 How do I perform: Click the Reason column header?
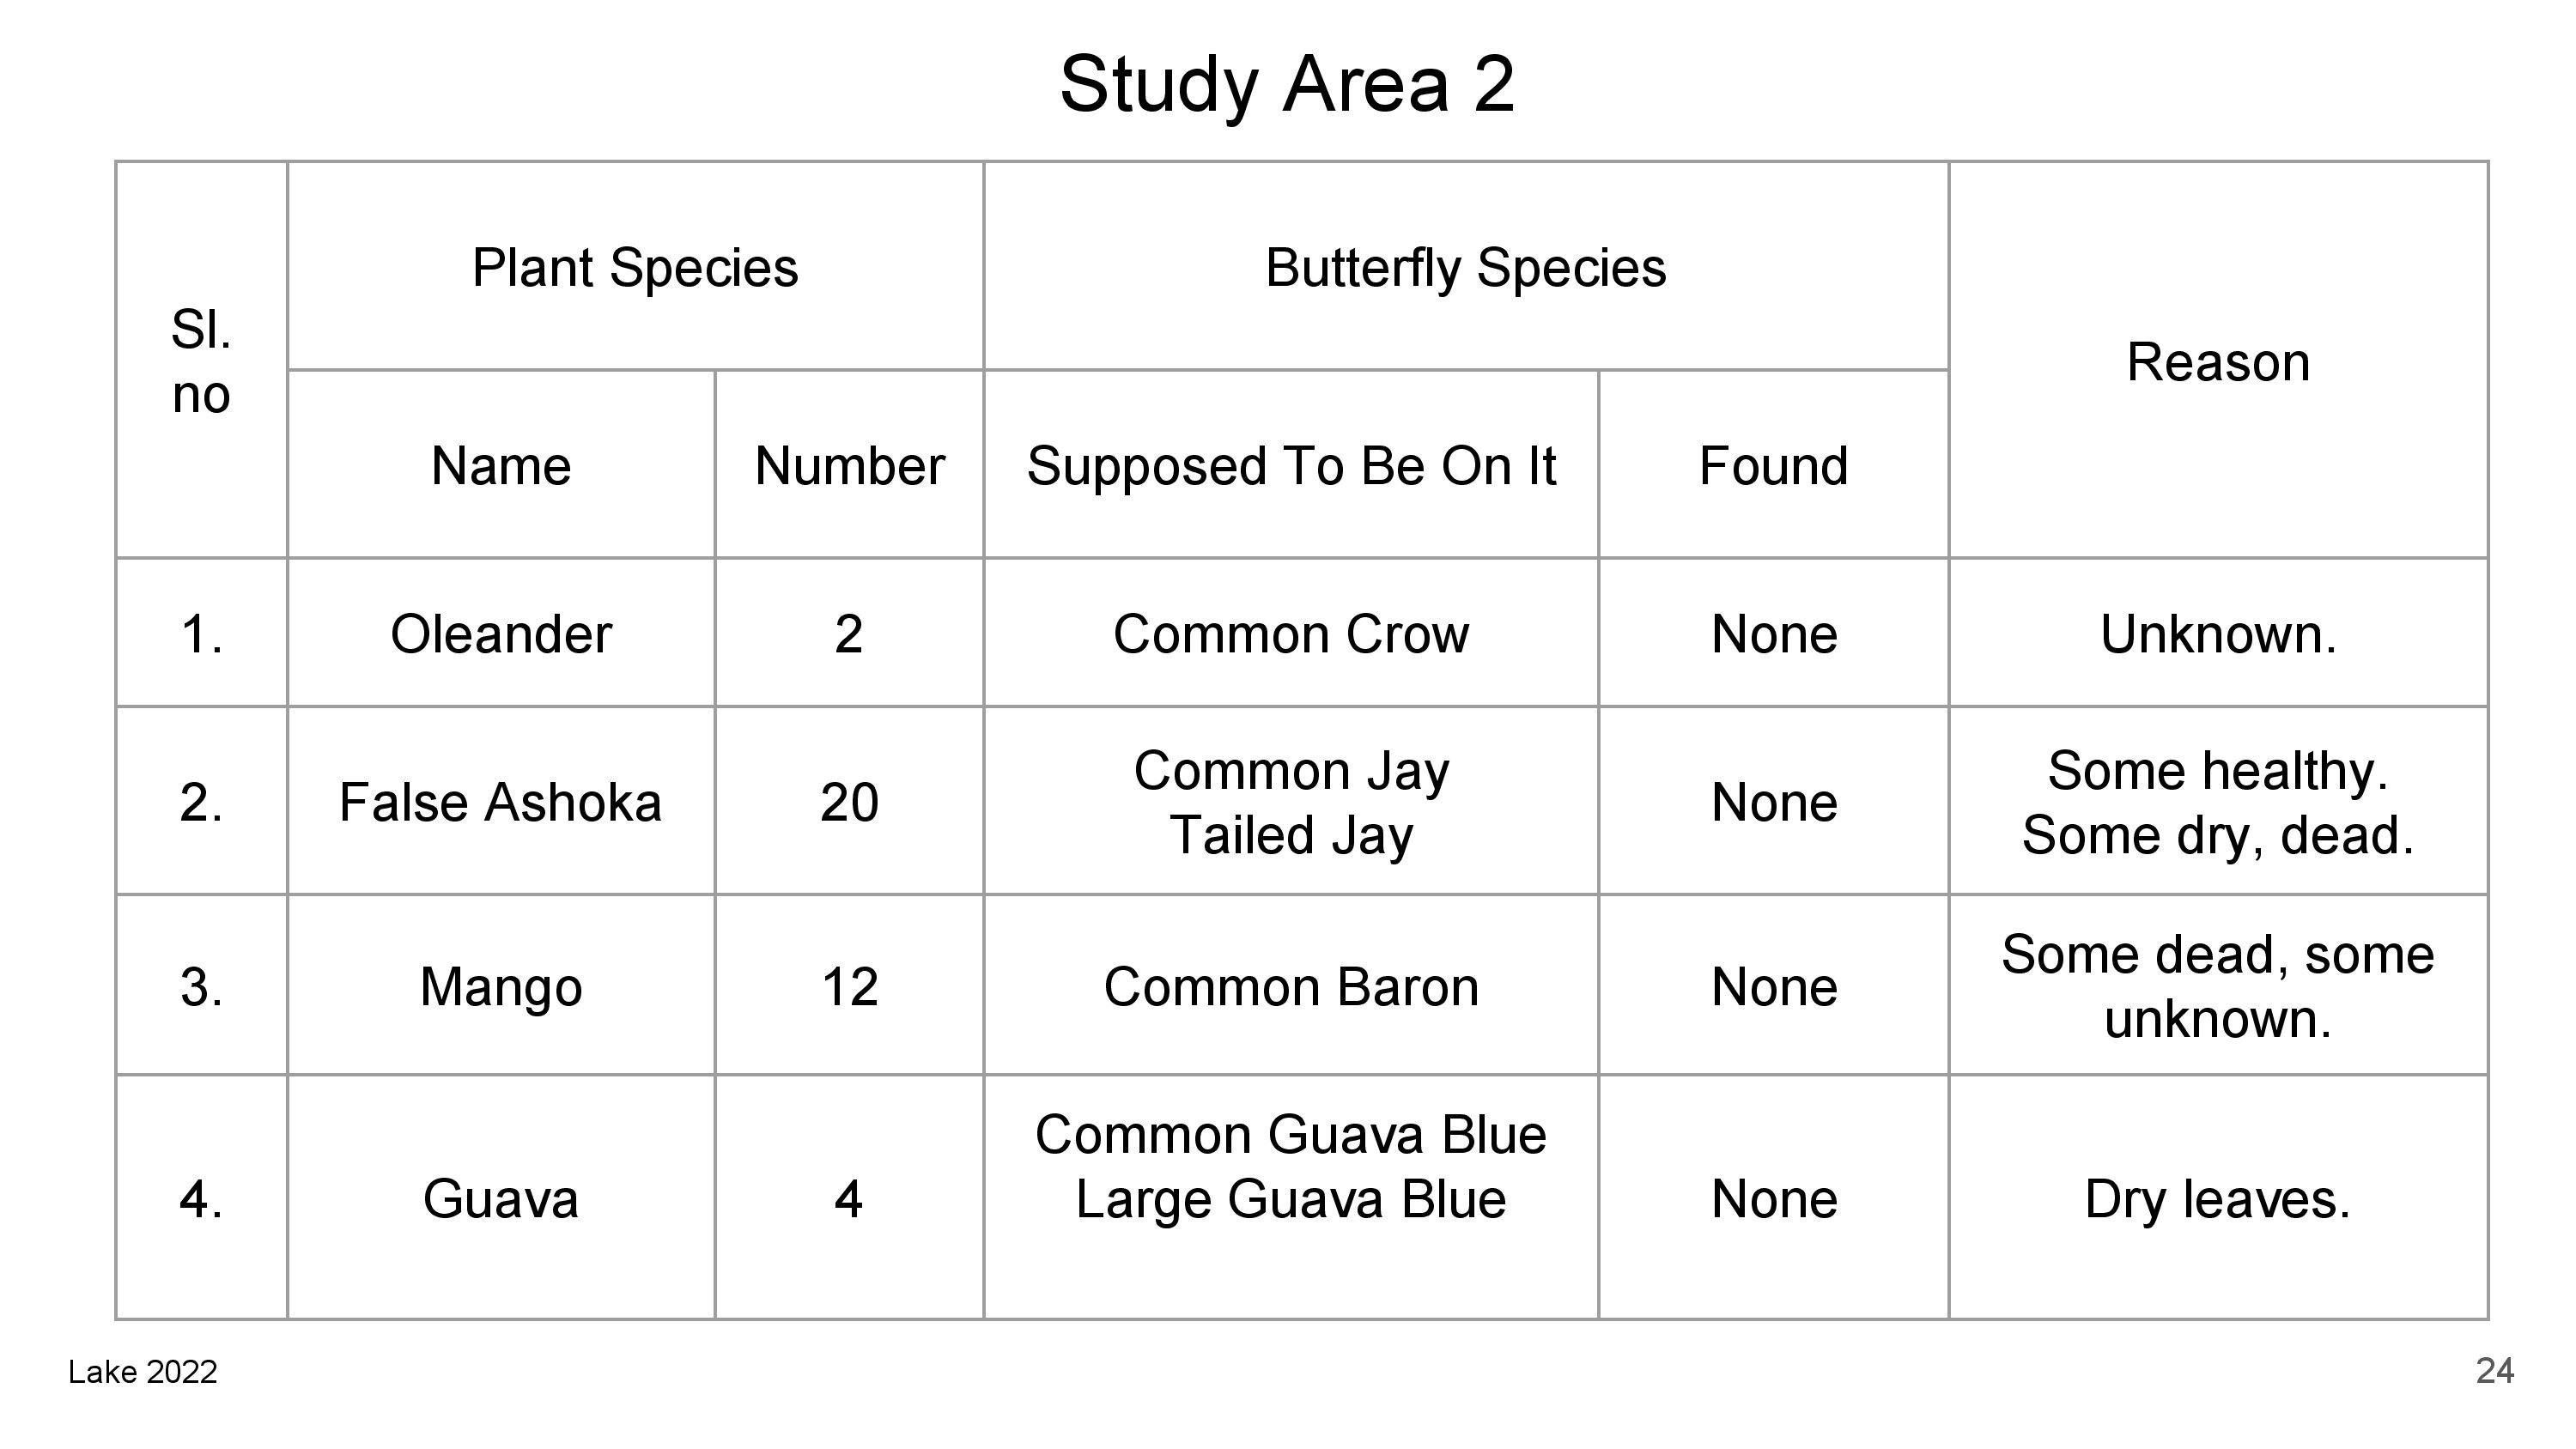[x=2217, y=362]
